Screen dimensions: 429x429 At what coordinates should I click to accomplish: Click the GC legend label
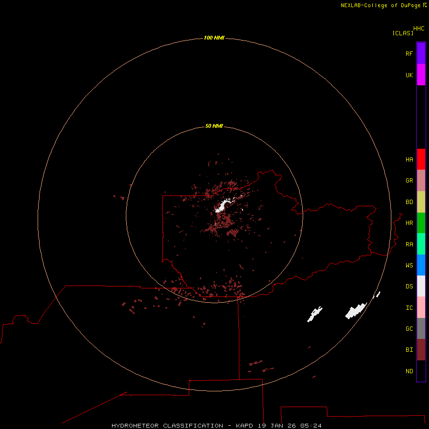pyautogui.click(x=409, y=329)
